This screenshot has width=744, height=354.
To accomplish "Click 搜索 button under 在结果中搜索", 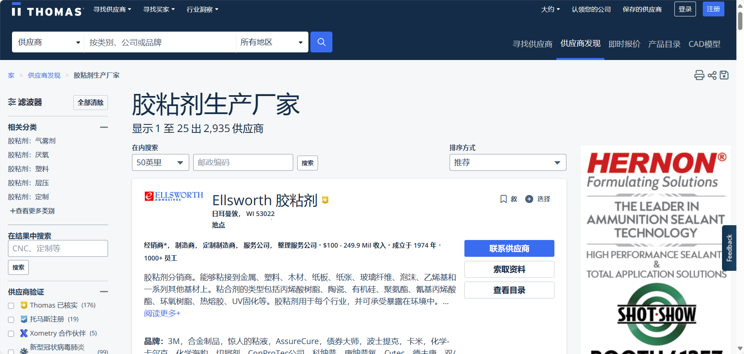I will (18, 267).
